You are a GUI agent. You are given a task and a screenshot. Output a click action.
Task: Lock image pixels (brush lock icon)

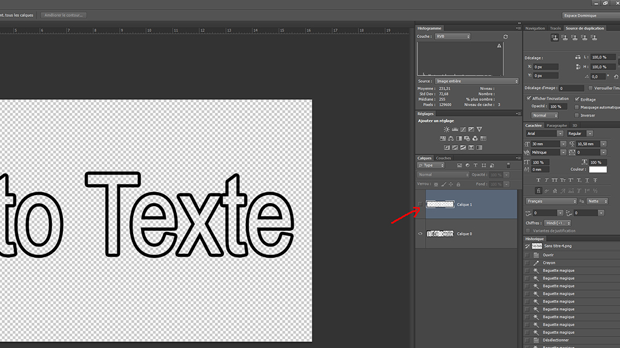click(x=443, y=184)
